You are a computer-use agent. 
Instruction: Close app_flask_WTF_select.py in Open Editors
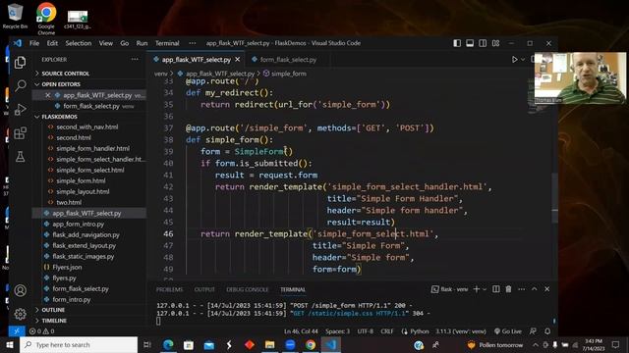coord(48,95)
